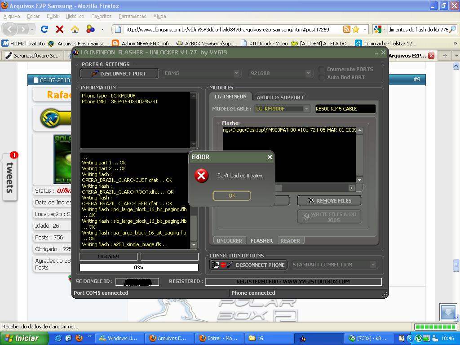Click the browser page vertical scrollbar thumb
460x345 pixels.
(456, 265)
